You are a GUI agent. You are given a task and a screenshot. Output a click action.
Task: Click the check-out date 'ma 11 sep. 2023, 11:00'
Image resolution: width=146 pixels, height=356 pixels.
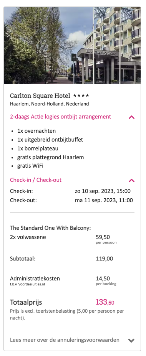(x=104, y=201)
